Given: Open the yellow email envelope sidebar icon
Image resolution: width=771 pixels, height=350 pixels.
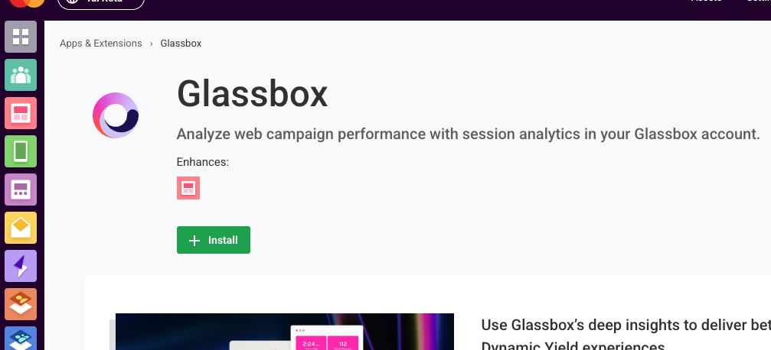Looking at the screenshot, I should (21, 228).
